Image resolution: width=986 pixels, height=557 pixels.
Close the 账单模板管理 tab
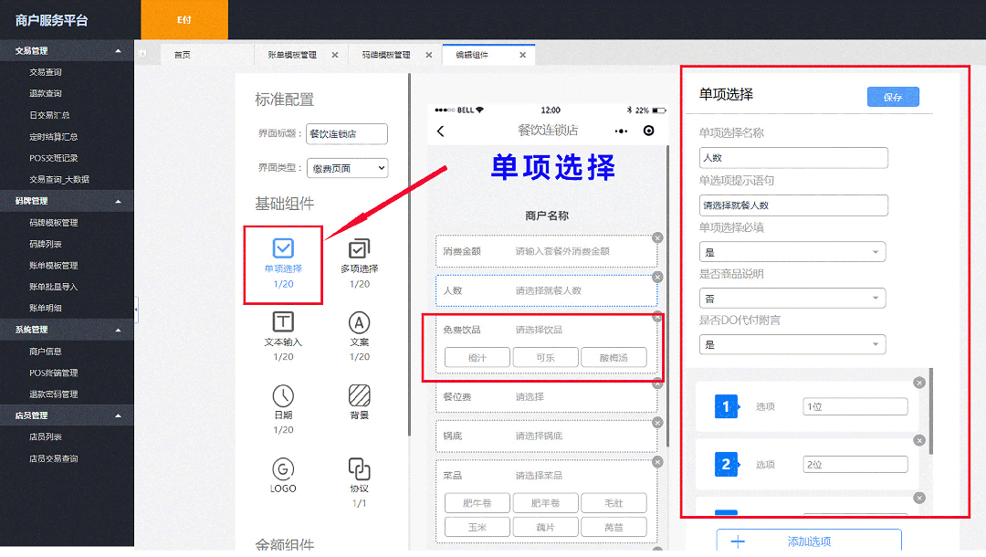pos(335,55)
